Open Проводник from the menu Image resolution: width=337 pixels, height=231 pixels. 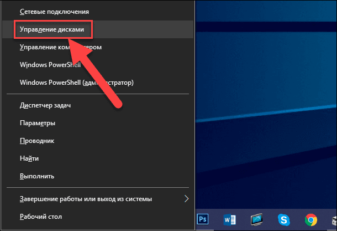point(98,141)
